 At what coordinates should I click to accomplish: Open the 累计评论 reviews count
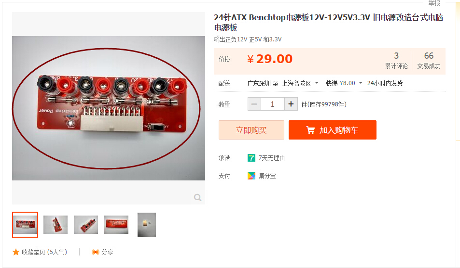(x=396, y=61)
